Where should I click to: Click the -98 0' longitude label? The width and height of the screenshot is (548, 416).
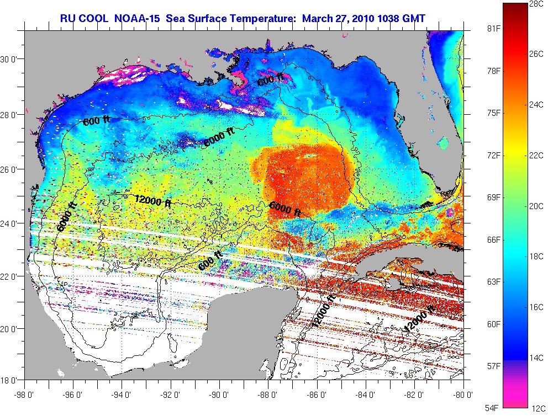tap(24, 394)
